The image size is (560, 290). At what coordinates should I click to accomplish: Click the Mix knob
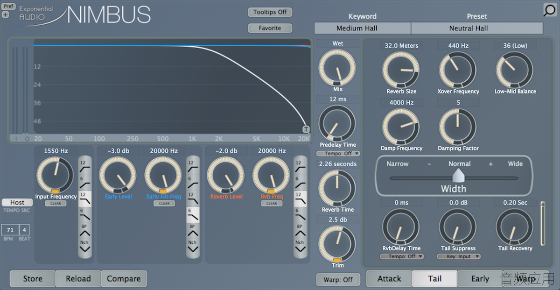337,68
